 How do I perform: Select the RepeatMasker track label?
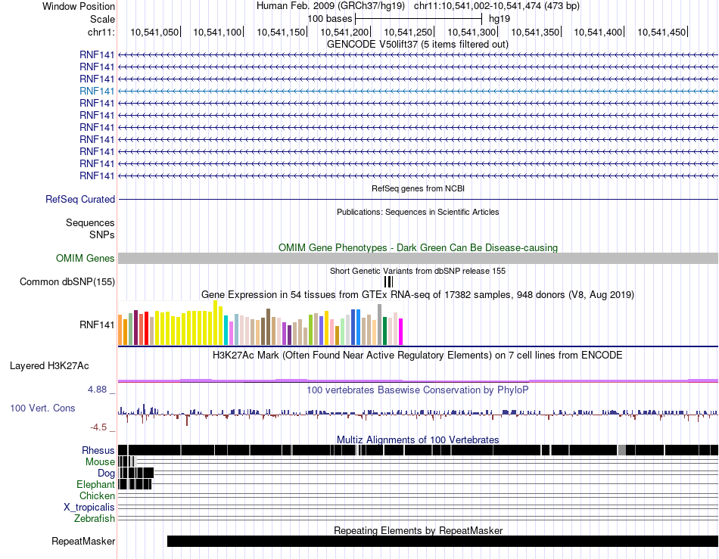tap(83, 541)
